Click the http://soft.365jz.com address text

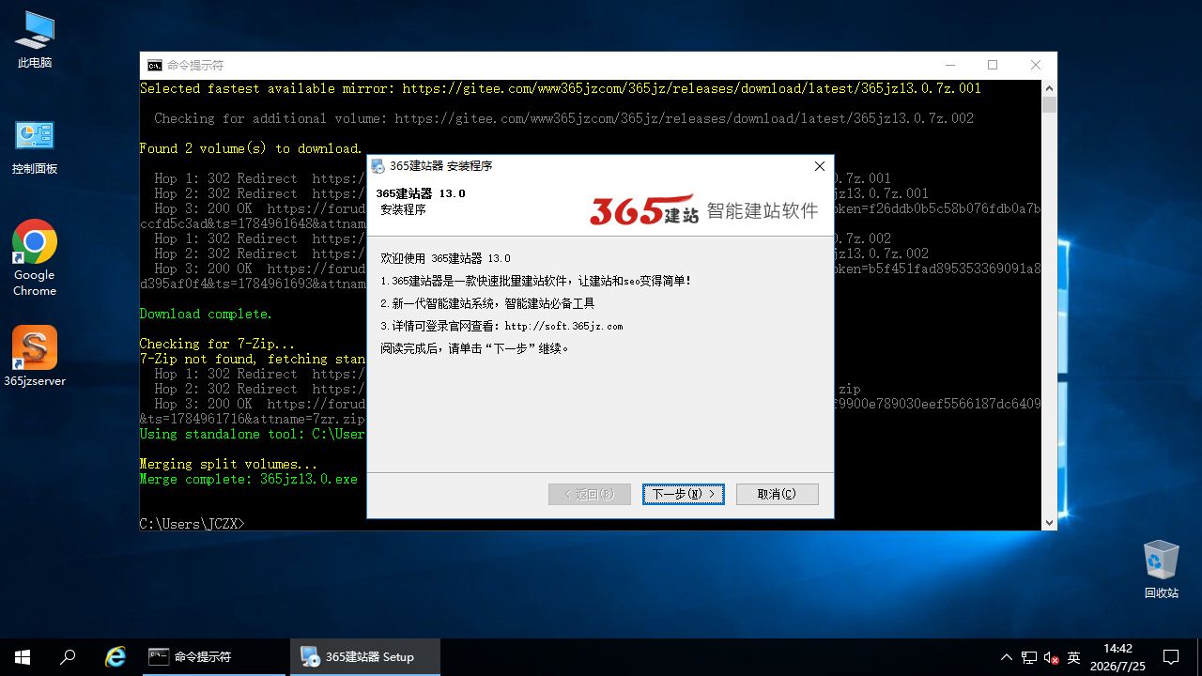(x=563, y=326)
